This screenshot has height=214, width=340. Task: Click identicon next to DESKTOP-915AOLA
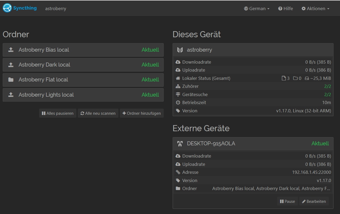pos(180,144)
